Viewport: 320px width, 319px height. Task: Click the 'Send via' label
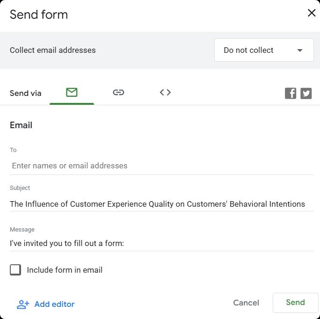tap(25, 93)
